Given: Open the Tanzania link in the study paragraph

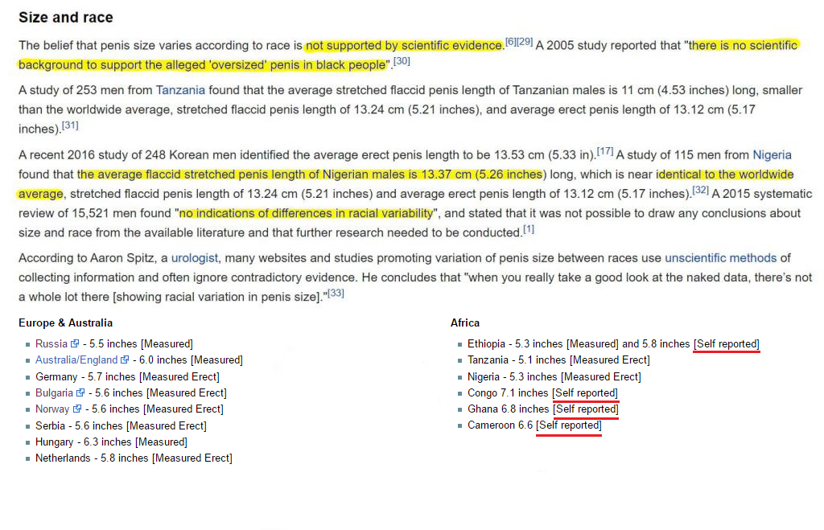Looking at the screenshot, I should pyautogui.click(x=180, y=90).
